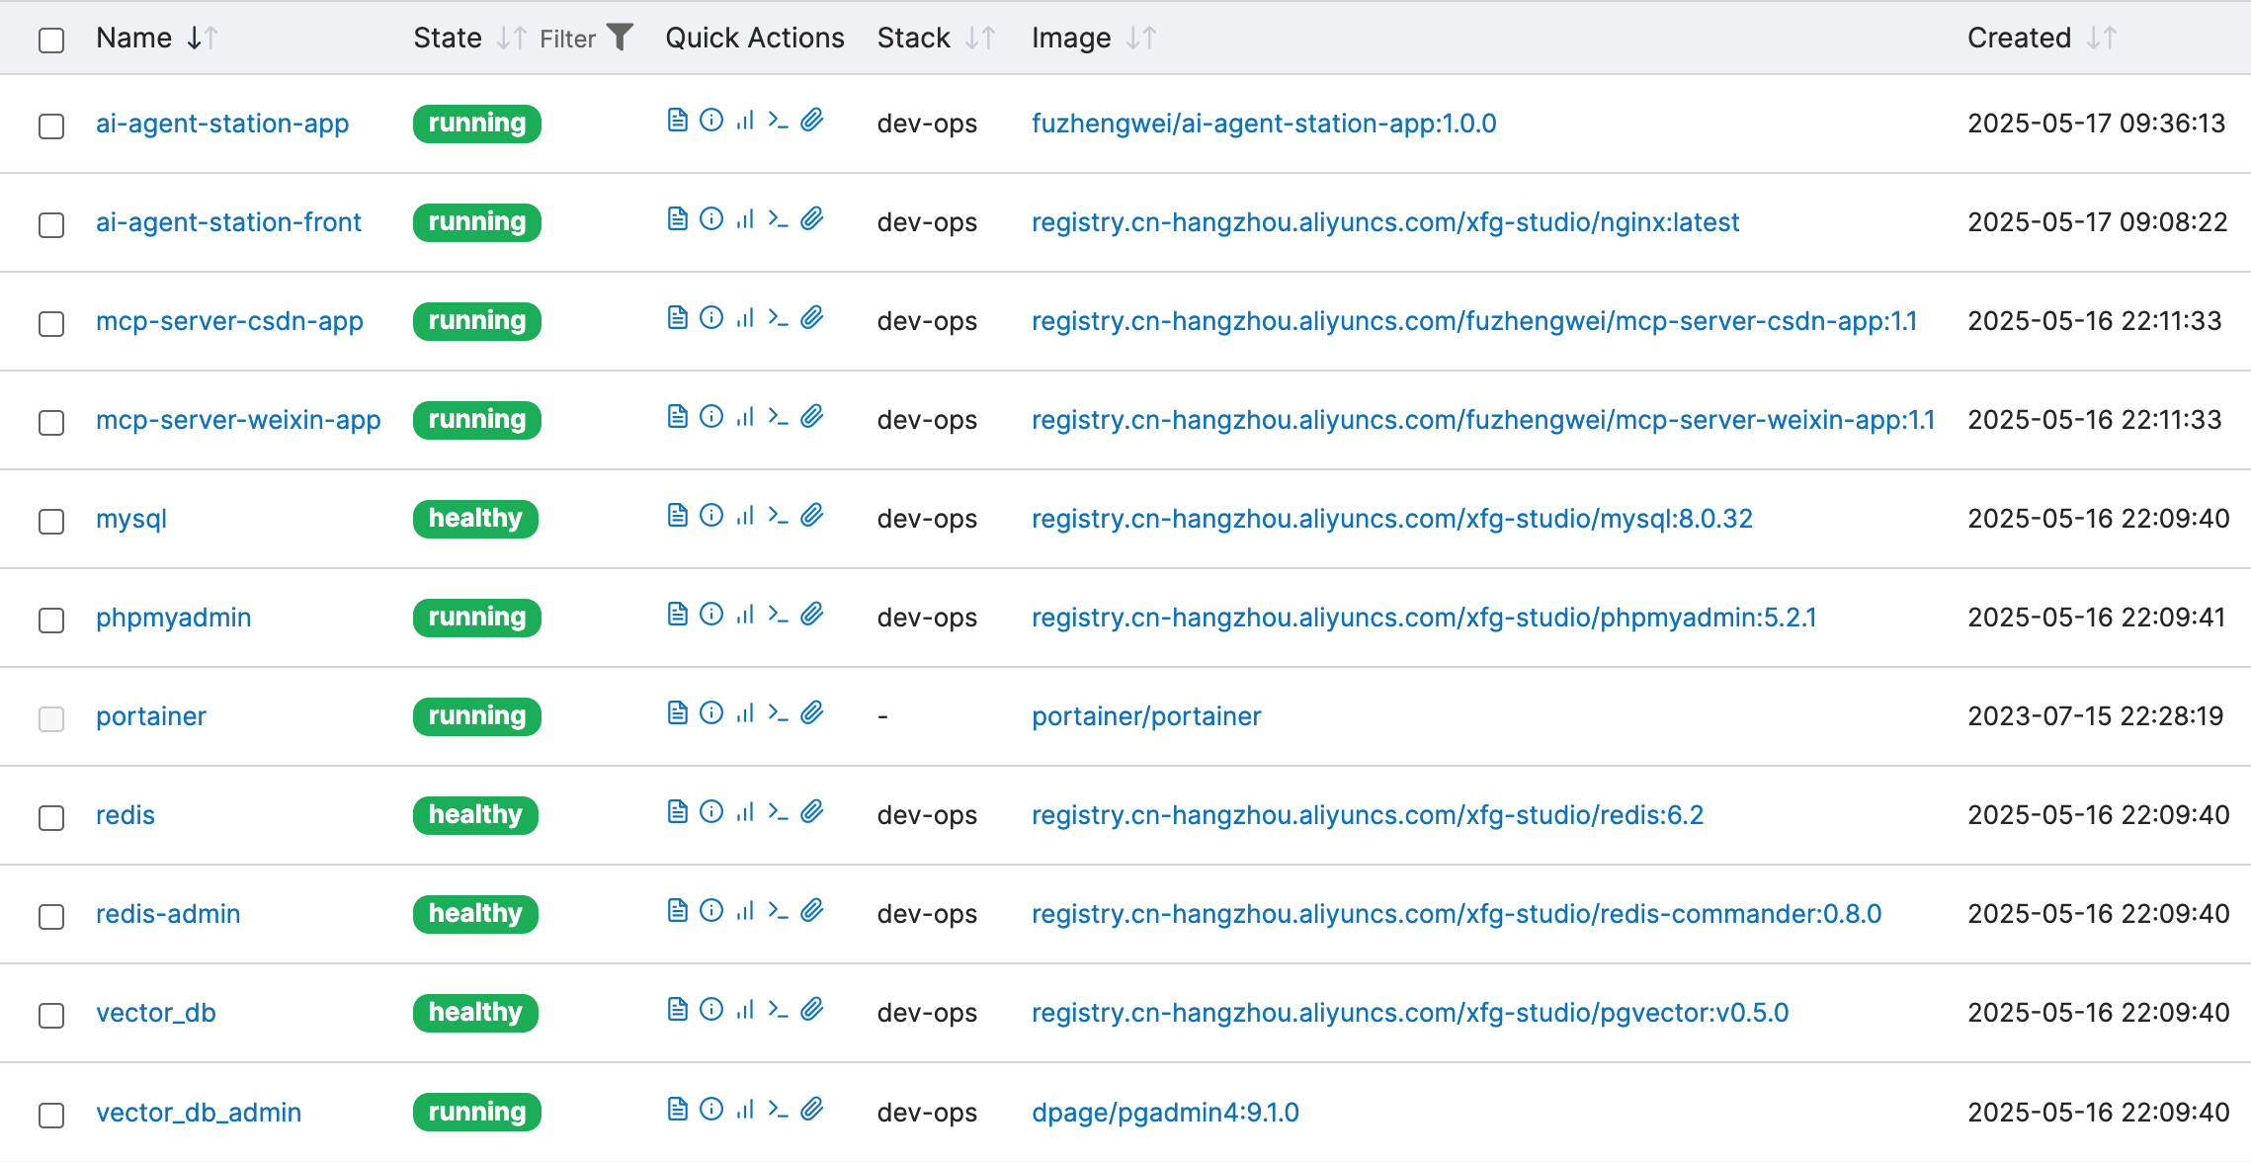View stats icon for mysql container

pyautogui.click(x=745, y=516)
